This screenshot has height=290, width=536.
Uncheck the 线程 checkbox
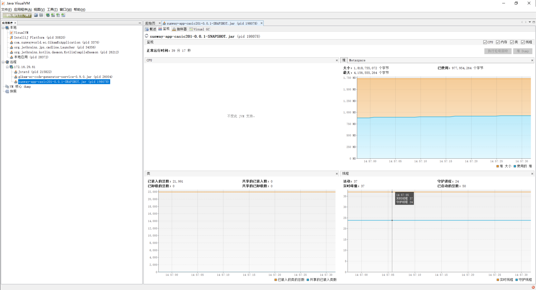[x=523, y=42]
